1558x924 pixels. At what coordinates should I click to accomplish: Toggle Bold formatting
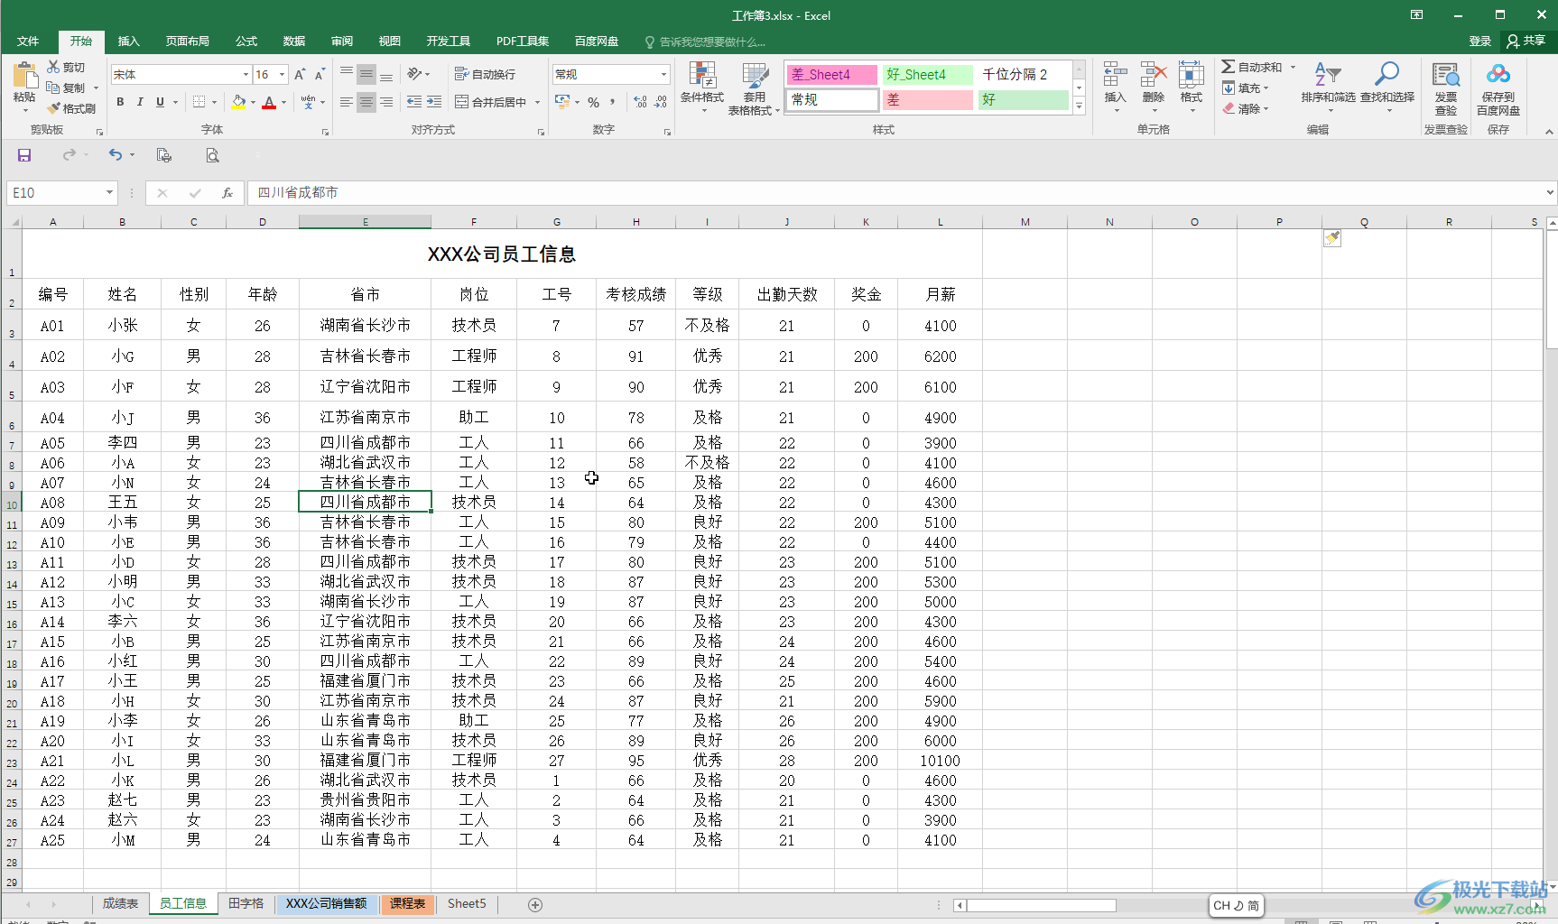pos(120,103)
